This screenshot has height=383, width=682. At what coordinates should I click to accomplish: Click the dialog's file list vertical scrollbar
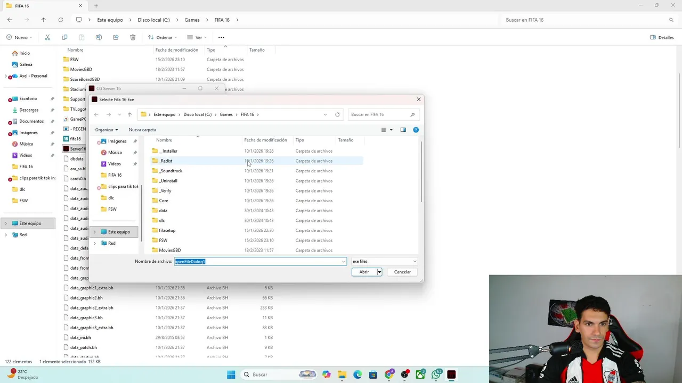[421, 171]
